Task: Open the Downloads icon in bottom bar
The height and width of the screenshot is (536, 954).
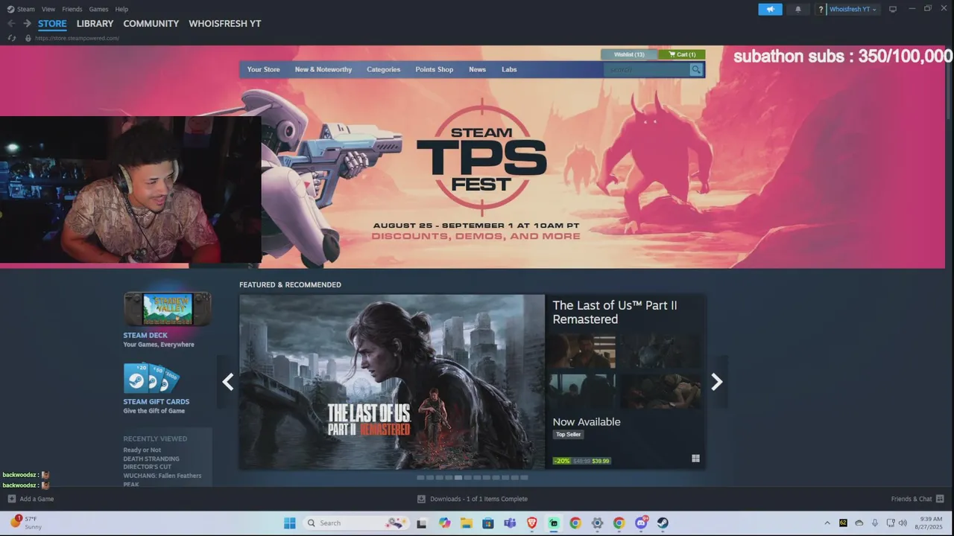Action: pos(421,499)
